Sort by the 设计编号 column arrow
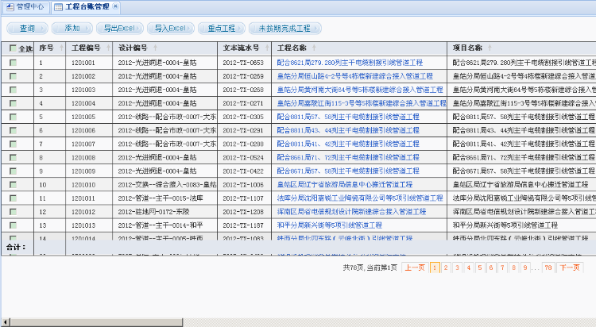The height and width of the screenshot is (327, 596). (155, 48)
